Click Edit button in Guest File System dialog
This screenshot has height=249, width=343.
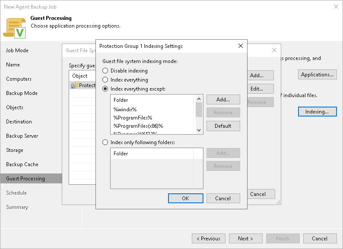tap(260, 89)
